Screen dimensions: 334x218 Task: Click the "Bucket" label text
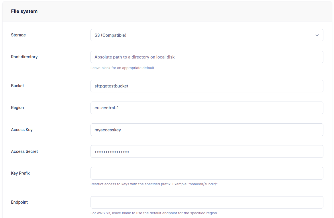click(17, 86)
